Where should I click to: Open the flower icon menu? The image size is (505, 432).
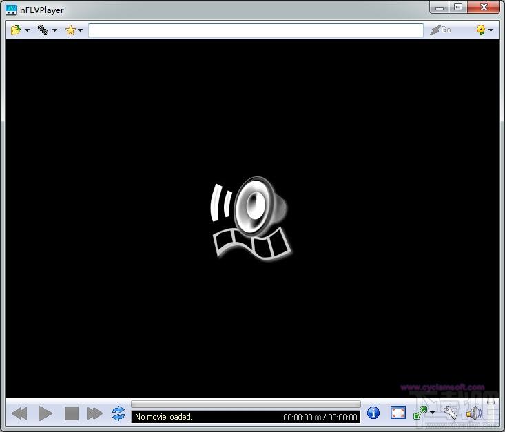(481, 30)
